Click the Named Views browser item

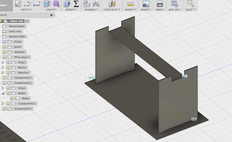[x=14, y=26]
